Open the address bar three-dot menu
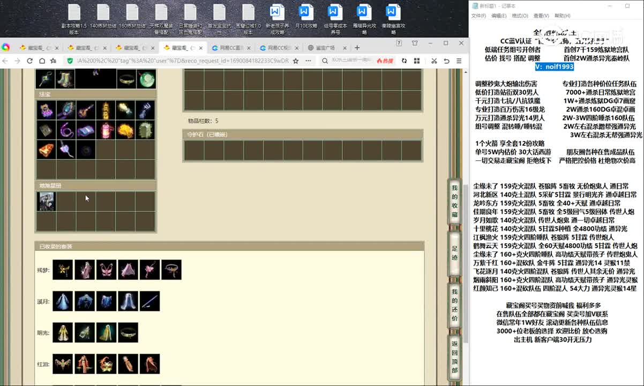Screen dimensions: 644x386 [x=308, y=61]
